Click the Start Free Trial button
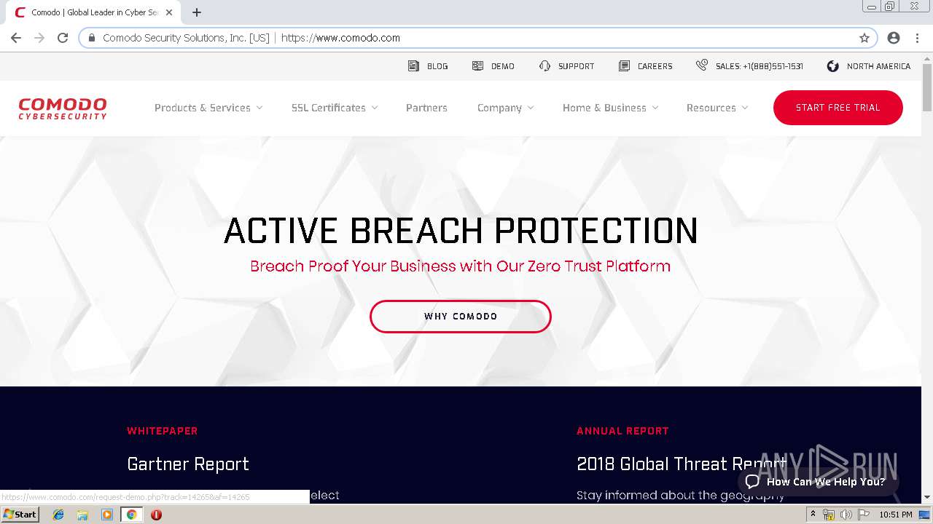Viewport: 933px width, 524px height. (838, 108)
